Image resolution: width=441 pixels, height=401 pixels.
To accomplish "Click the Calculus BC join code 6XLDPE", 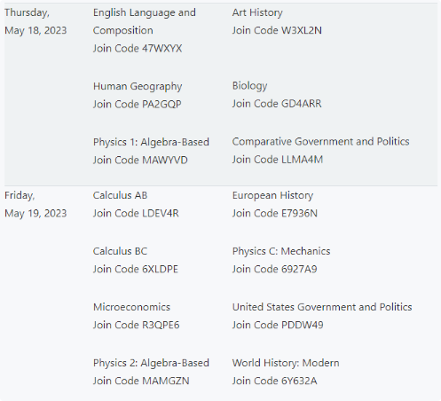I will click(136, 269).
